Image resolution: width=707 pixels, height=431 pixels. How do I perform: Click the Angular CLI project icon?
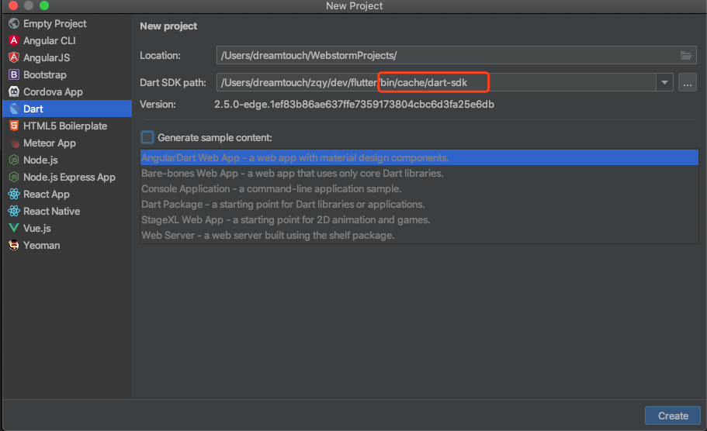(x=13, y=40)
